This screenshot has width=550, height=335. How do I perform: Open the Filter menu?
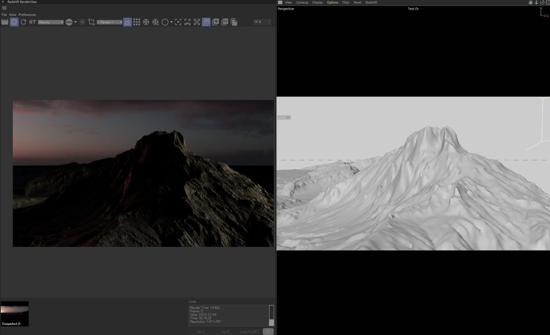[346, 2]
